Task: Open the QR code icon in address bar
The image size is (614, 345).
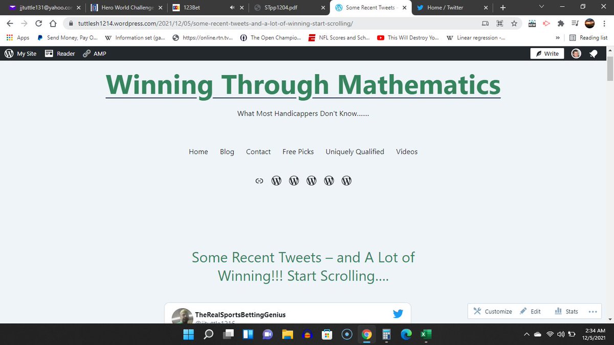Action: [x=499, y=24]
